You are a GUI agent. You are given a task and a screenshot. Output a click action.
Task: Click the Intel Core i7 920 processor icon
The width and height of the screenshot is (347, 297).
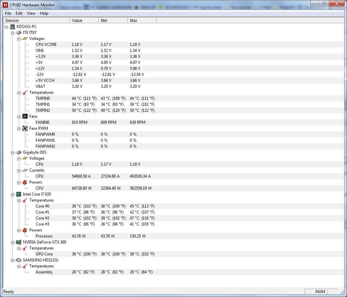pyautogui.click(x=19, y=194)
